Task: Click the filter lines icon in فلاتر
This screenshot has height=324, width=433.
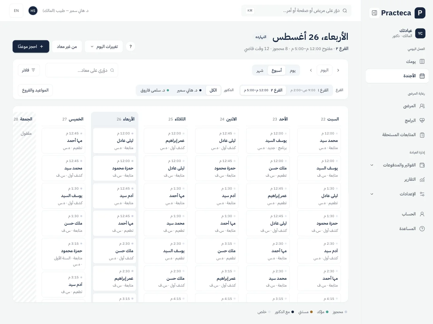Action: [x=33, y=70]
